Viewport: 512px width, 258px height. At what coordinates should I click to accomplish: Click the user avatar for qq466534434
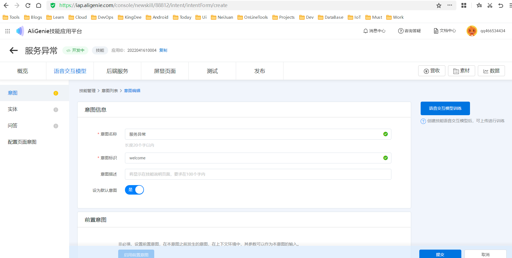click(x=472, y=31)
